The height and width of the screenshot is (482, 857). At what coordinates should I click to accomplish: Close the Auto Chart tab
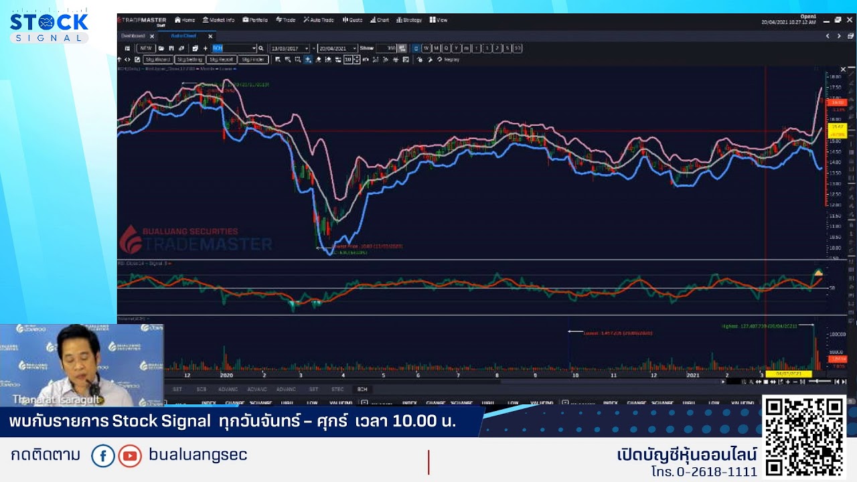(x=210, y=36)
